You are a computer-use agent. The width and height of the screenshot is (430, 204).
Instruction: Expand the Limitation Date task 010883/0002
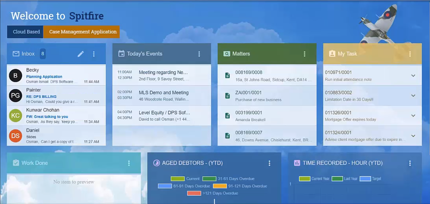[413, 96]
